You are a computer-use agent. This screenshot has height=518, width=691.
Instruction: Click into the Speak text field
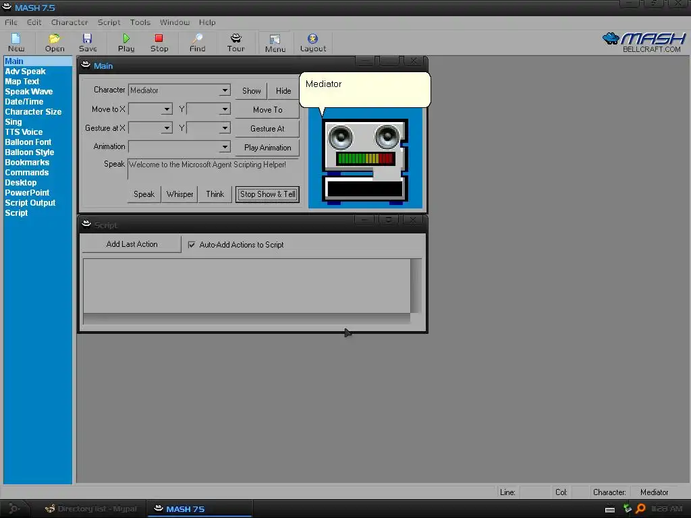pyautogui.click(x=213, y=169)
